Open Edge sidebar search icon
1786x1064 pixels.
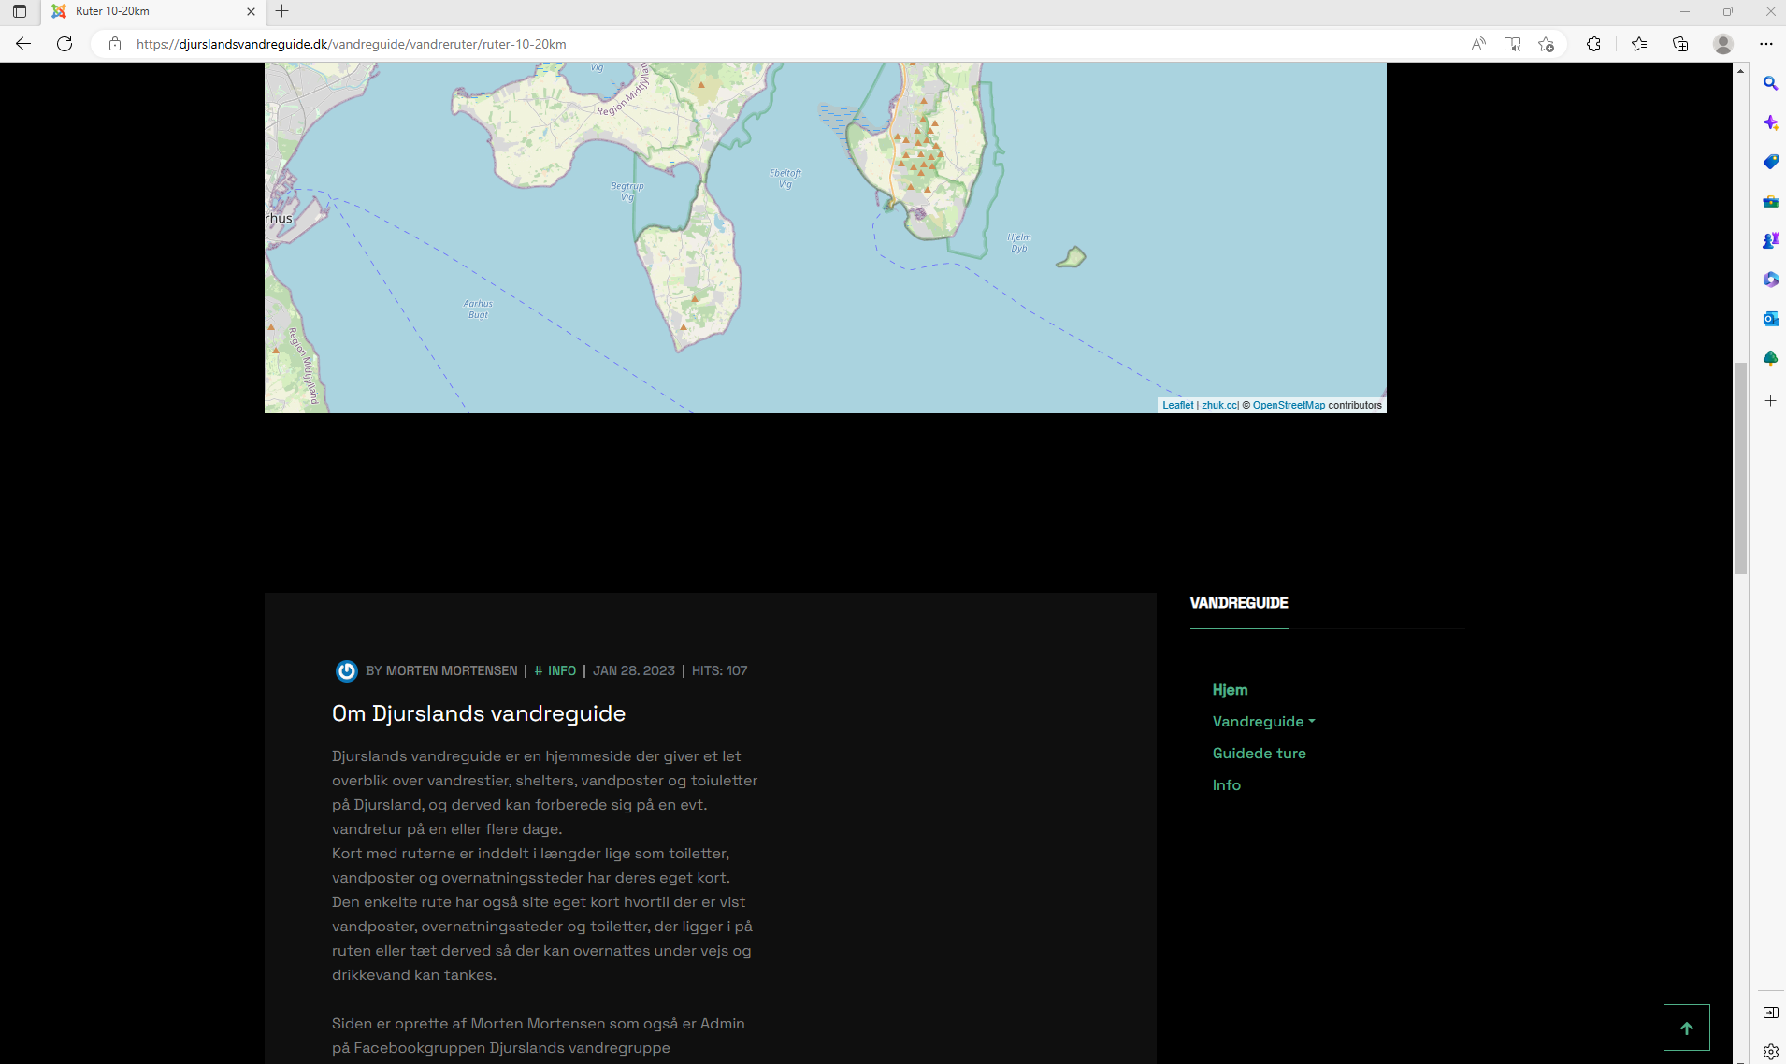click(x=1770, y=83)
